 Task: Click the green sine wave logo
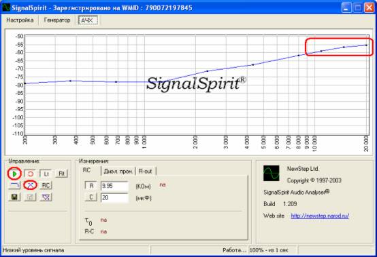[272, 173]
